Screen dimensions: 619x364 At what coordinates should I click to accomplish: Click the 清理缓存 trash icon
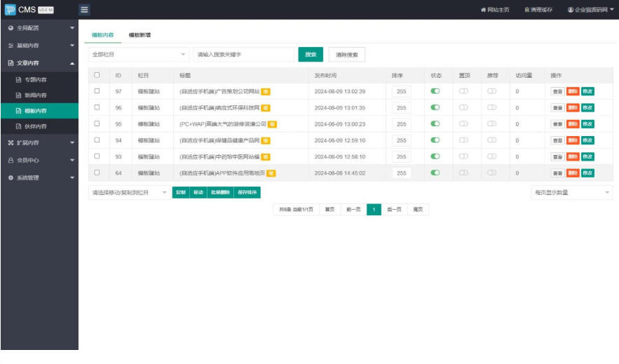[x=526, y=10]
